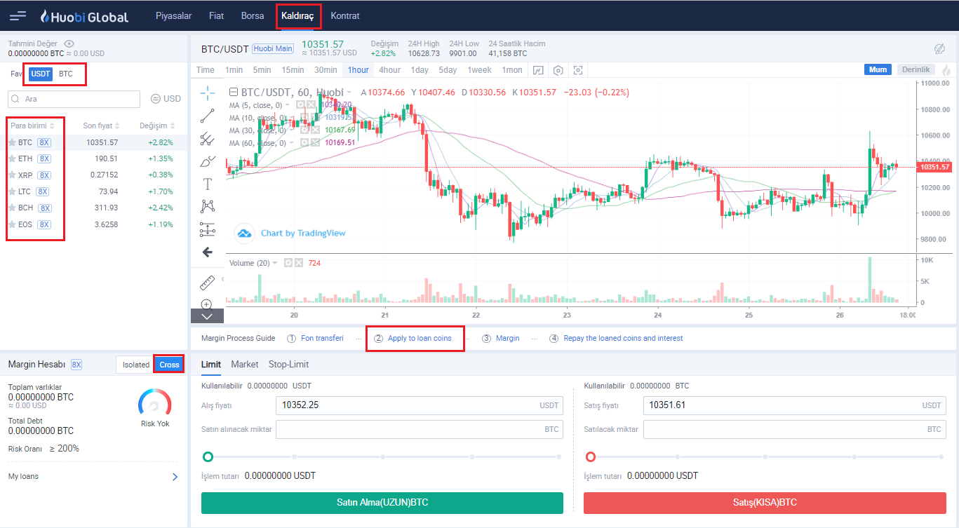
Task: Click the hide-chart eye-slash icon at top right
Action: pos(939,48)
